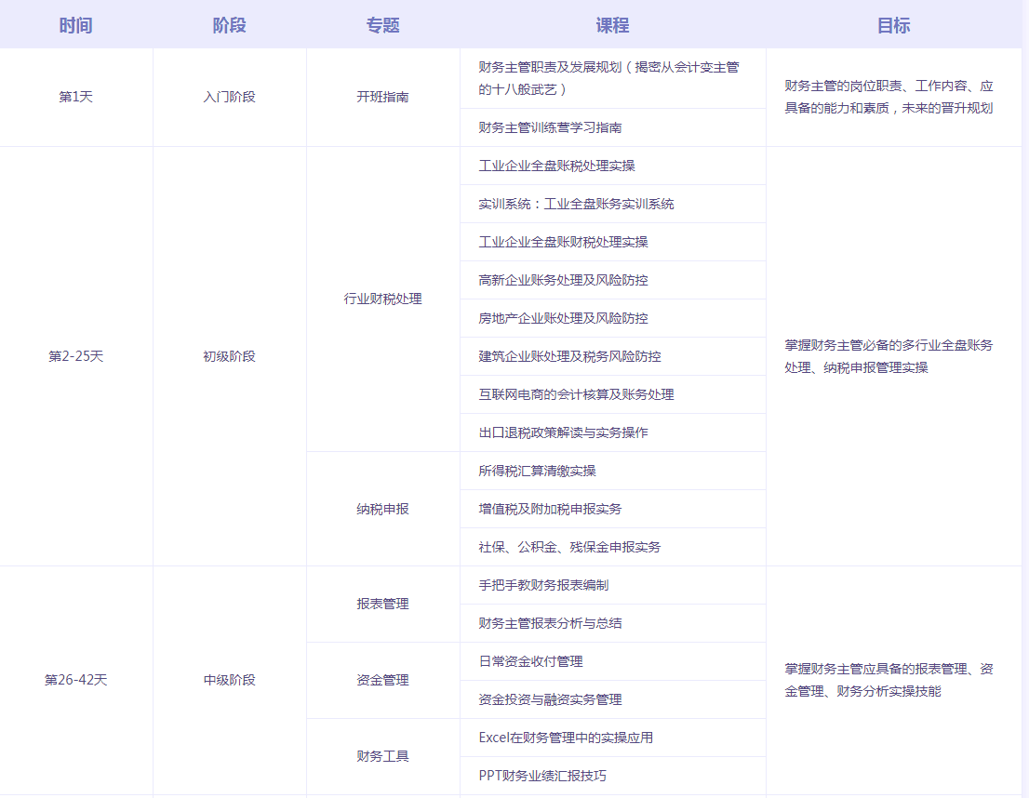Click the 中级阶段 stage cell
This screenshot has width=1029, height=798.
tap(229, 680)
